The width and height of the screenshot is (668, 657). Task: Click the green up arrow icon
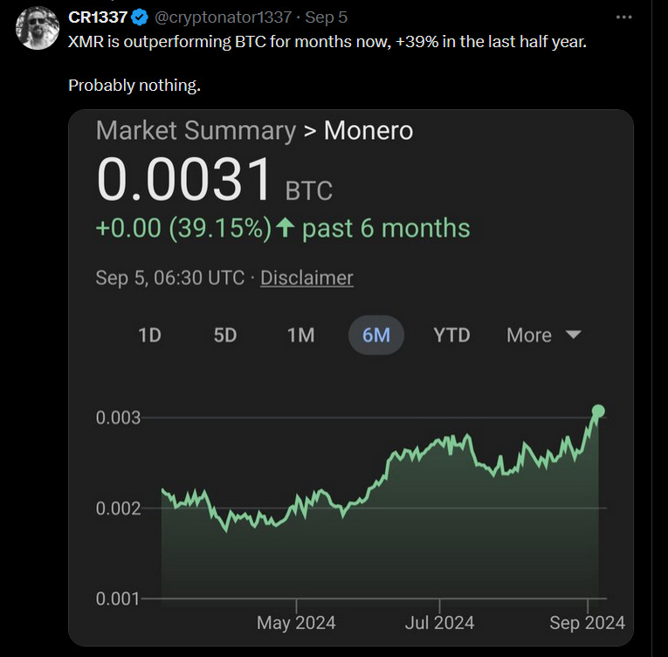[285, 228]
